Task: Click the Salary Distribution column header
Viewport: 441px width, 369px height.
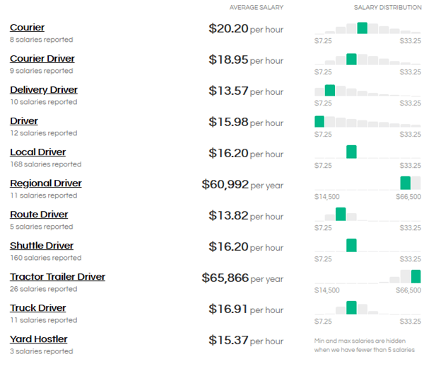Action: tap(387, 8)
